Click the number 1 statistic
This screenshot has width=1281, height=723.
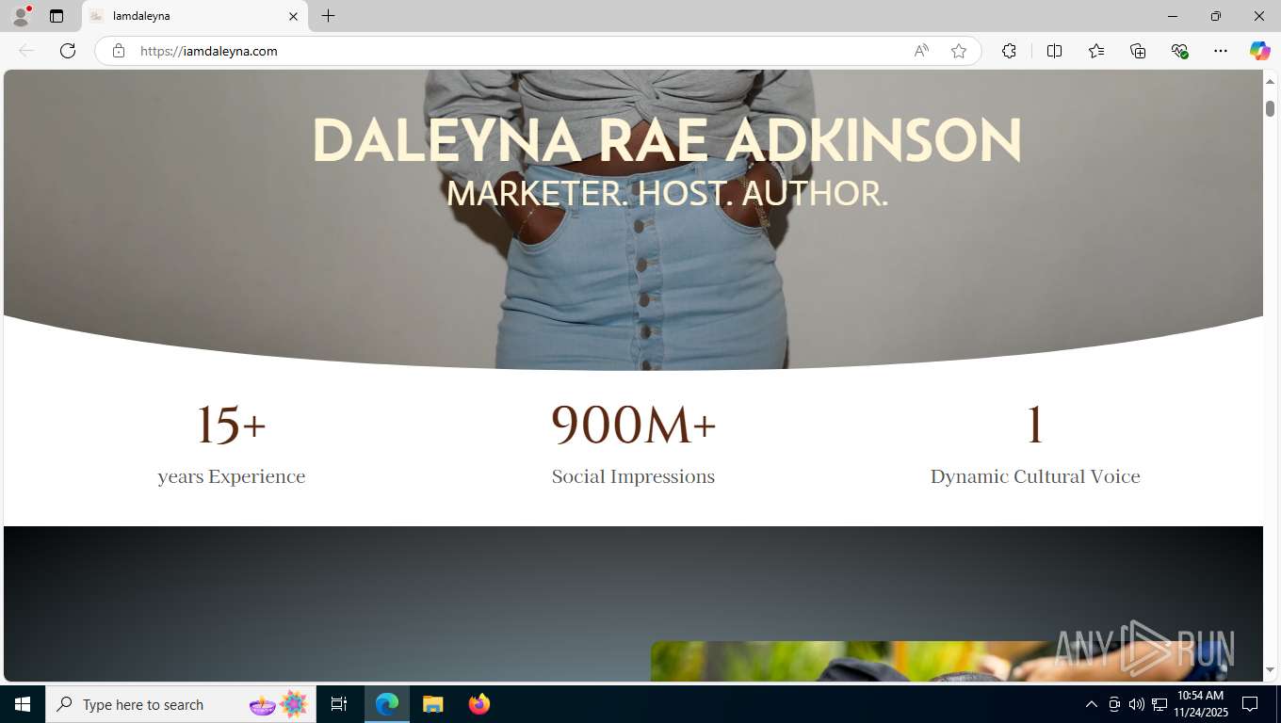(1035, 425)
